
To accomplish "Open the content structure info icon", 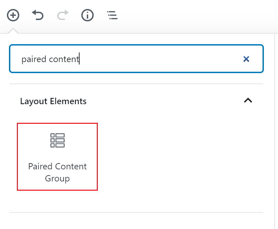I will pos(87,15).
